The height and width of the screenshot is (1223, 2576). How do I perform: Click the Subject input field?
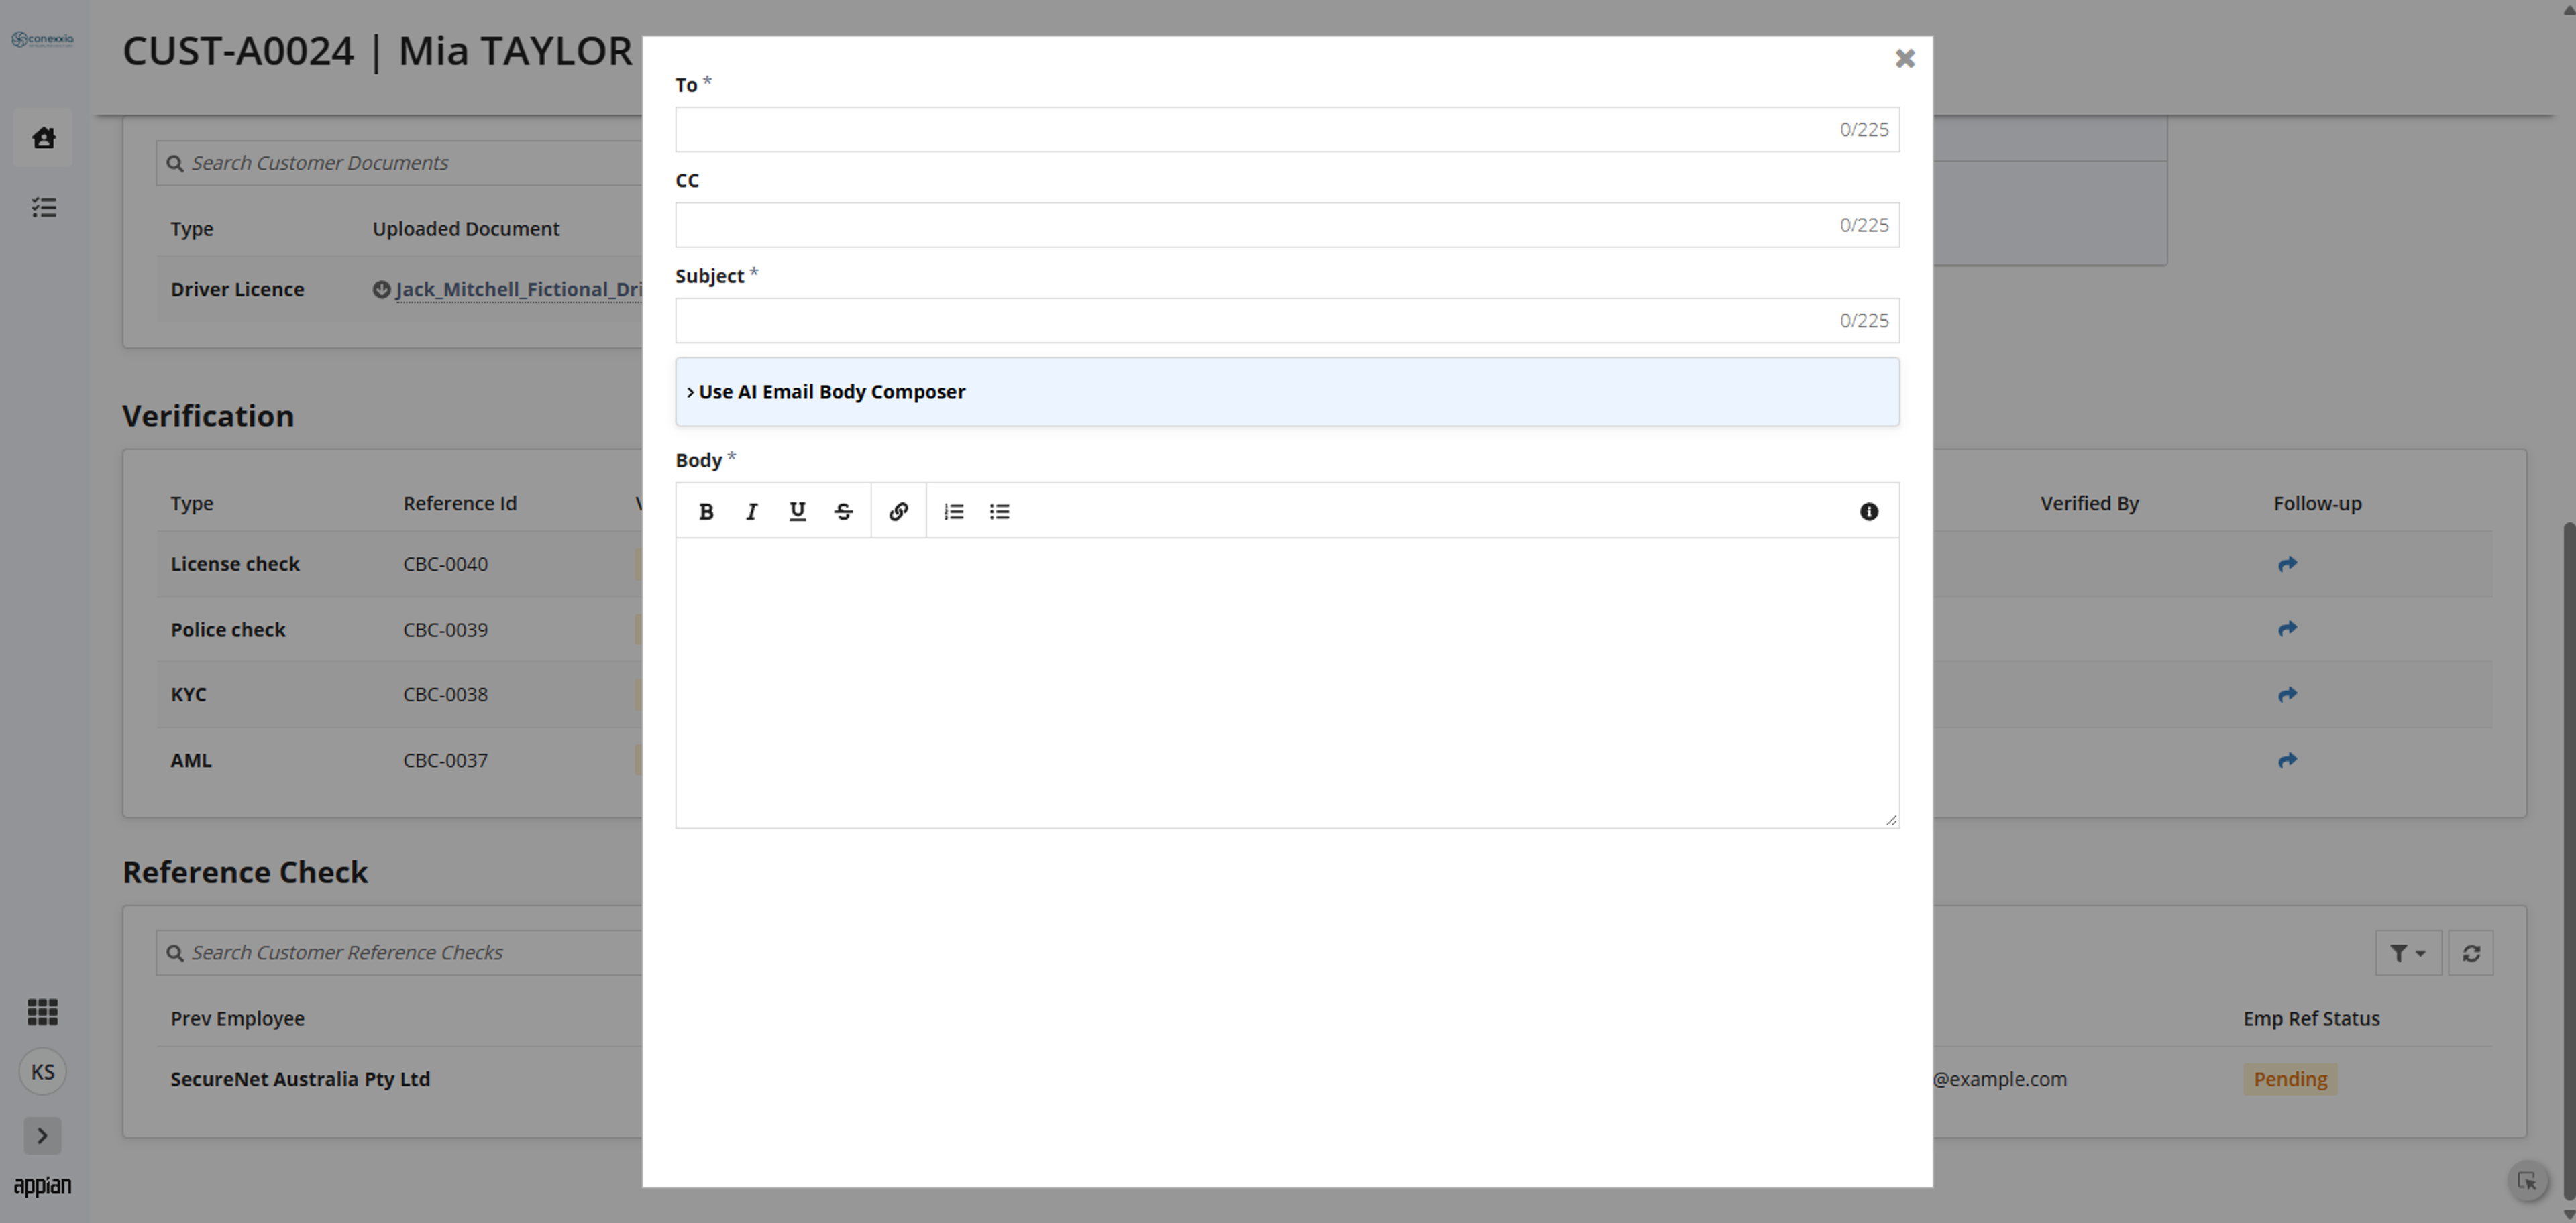tap(1287, 321)
